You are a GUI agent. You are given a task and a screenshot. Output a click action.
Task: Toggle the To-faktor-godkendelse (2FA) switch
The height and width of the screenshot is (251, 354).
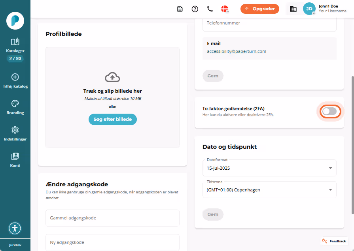tap(330, 112)
